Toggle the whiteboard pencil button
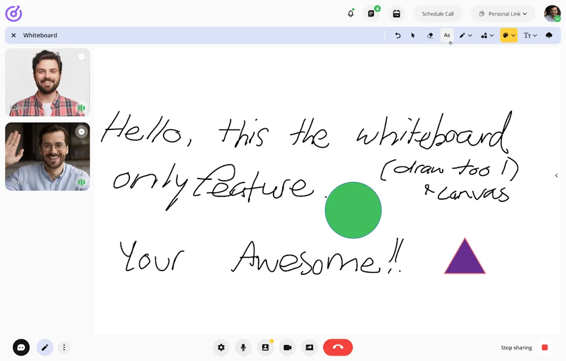The width and height of the screenshot is (566, 361). pyautogui.click(x=45, y=347)
